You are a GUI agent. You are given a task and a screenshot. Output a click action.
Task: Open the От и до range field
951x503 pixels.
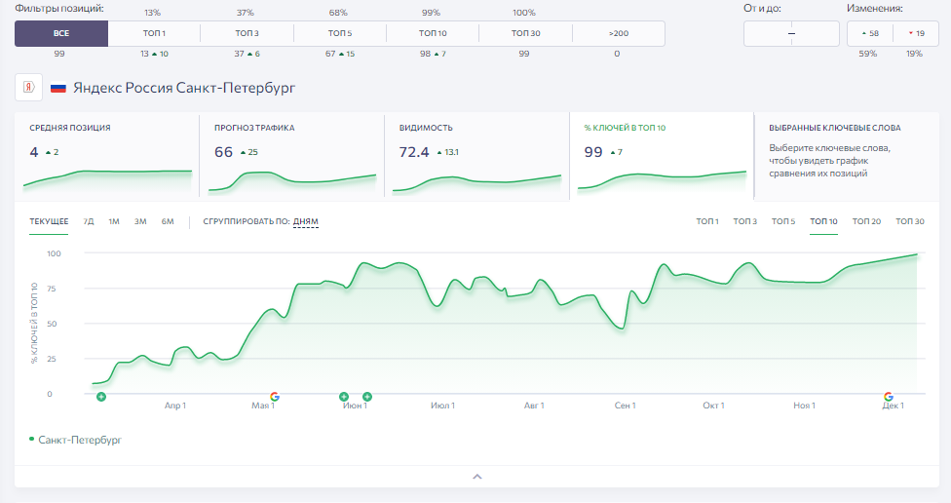pyautogui.click(x=791, y=33)
